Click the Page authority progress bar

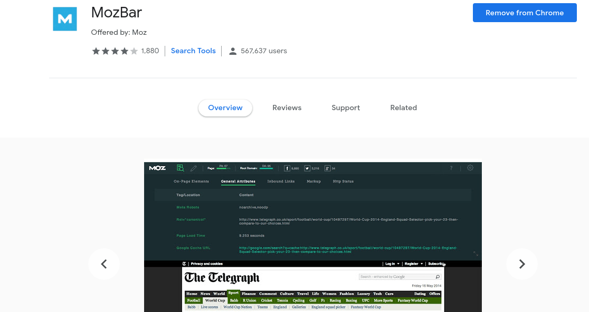click(x=223, y=168)
